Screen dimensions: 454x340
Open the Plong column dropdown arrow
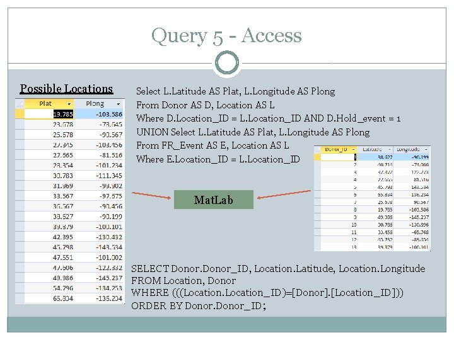119,104
